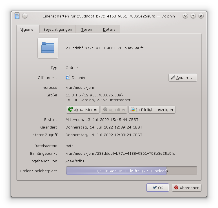218x208 pixels.
Task: Click the small Dolphin icon next to 'Öffnen mit'
Action: click(x=68, y=78)
